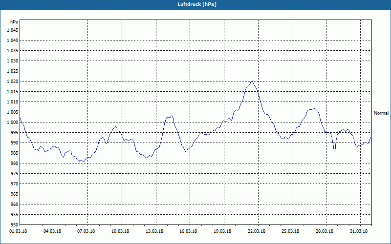Select the 960 axis label
This screenshot has width=391, height=244.
(15, 204)
